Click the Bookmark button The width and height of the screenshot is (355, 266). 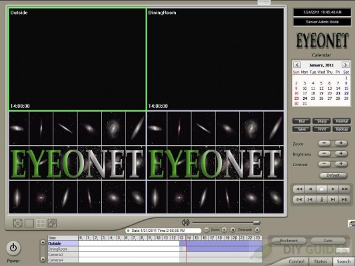tap(288, 241)
